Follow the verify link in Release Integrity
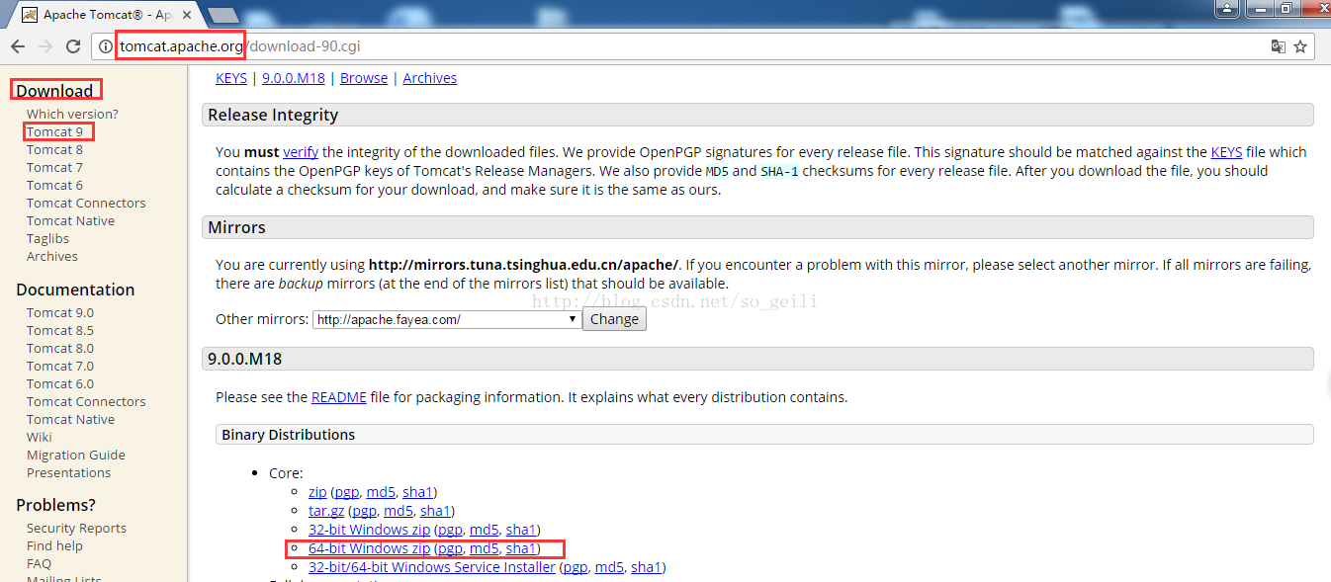The width and height of the screenshot is (1331, 582). coord(301,152)
